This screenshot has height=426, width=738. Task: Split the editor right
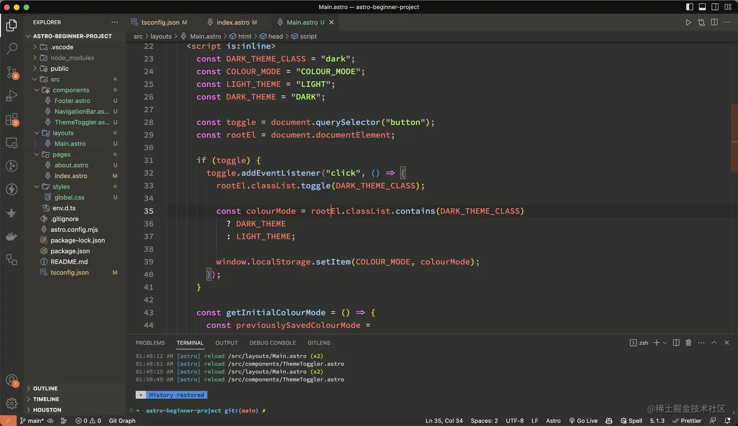click(714, 22)
